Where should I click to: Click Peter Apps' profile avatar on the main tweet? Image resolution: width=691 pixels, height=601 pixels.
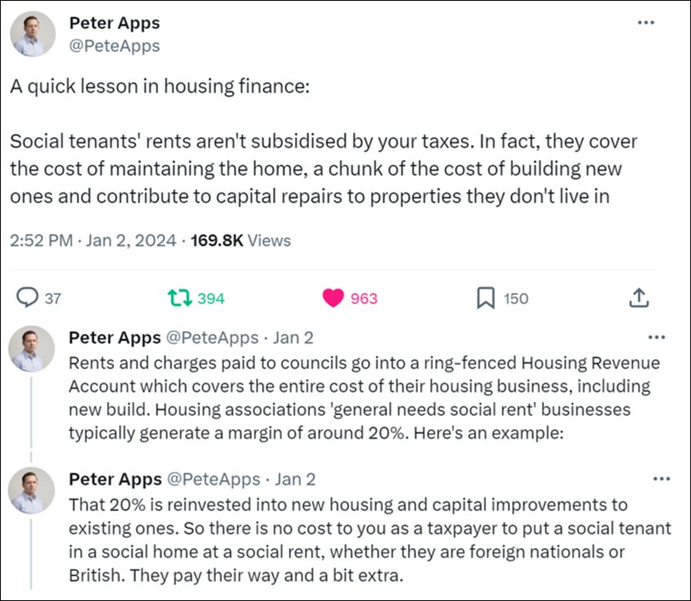tap(32, 34)
